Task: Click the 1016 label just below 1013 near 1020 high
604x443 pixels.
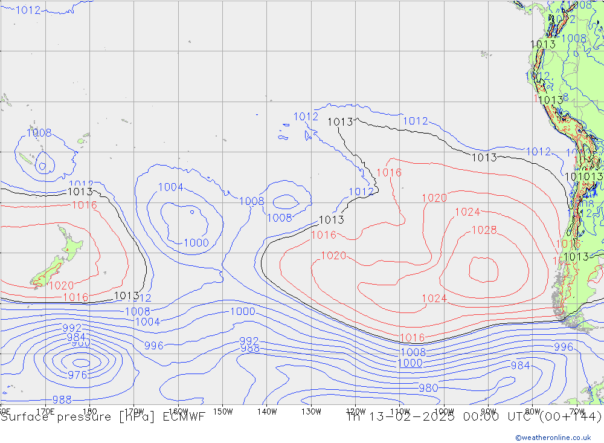Action: click(x=324, y=235)
